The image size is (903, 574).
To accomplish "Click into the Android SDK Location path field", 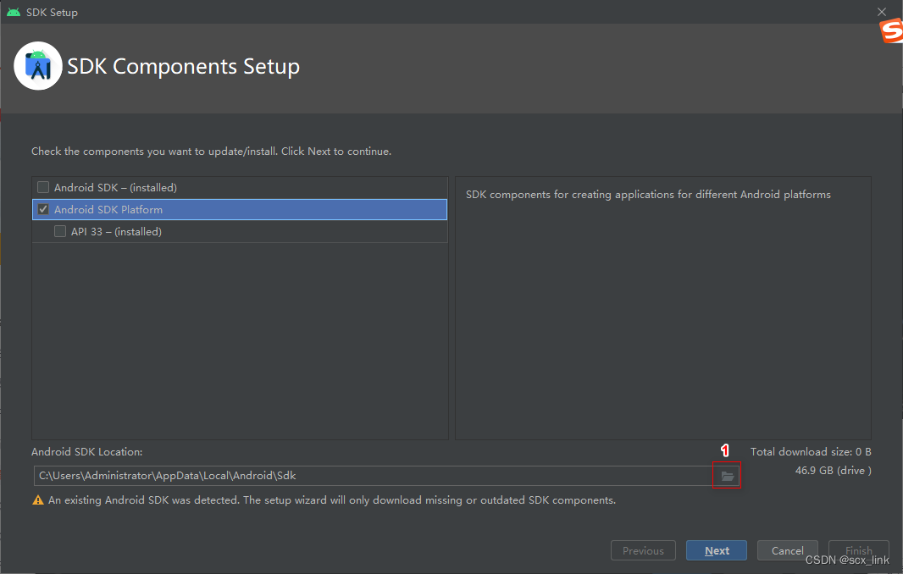I will pyautogui.click(x=374, y=476).
